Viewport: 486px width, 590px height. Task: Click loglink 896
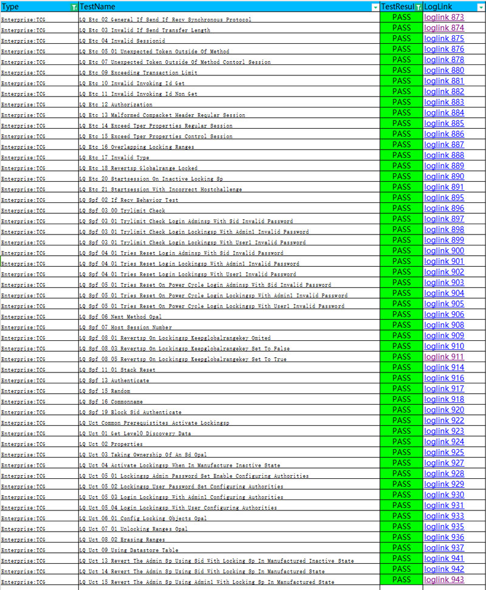(x=444, y=208)
